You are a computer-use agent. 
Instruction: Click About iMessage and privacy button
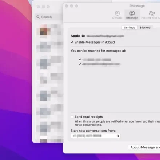pyautogui.click(x=144, y=147)
